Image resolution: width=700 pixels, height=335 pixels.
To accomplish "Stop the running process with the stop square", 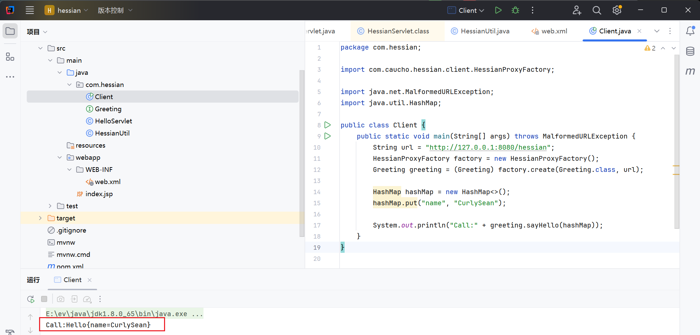I will pos(44,299).
